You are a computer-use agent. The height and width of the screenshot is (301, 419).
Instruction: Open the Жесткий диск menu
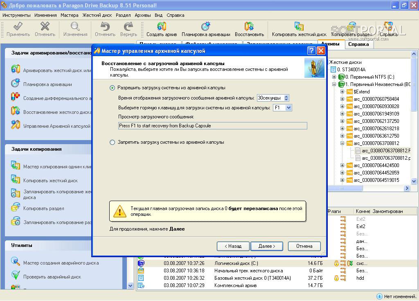[x=97, y=15]
